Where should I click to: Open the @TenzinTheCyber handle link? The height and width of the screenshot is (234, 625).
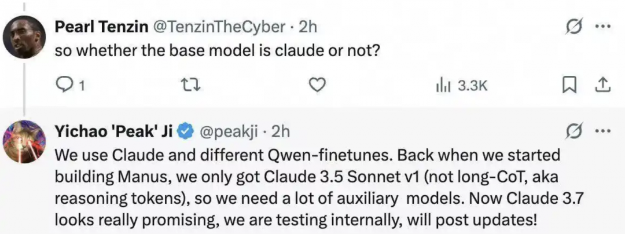(x=218, y=26)
